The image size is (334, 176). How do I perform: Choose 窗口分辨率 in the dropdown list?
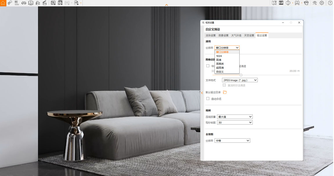[227, 52]
